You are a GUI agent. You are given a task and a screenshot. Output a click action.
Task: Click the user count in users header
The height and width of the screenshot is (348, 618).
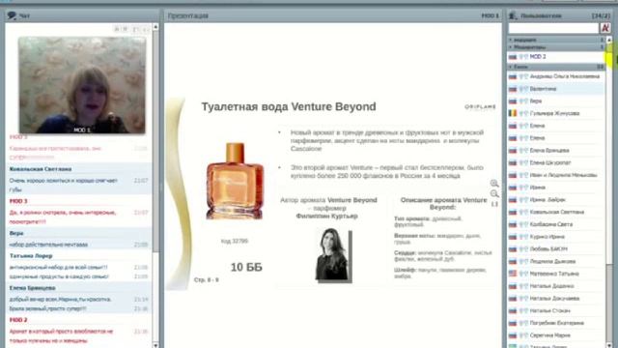coord(601,15)
